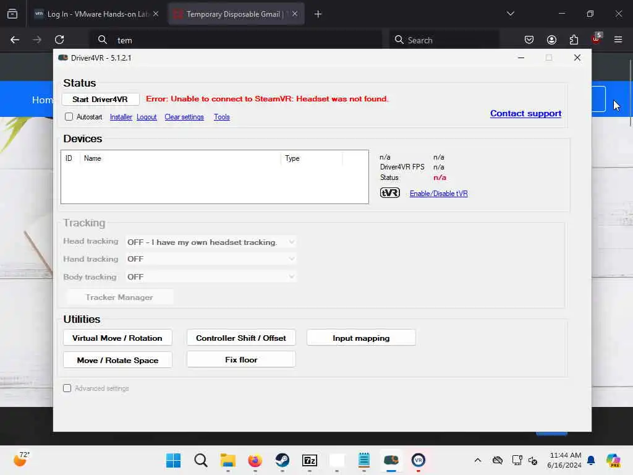
Task: Open Input mapping utility
Action: 361,338
